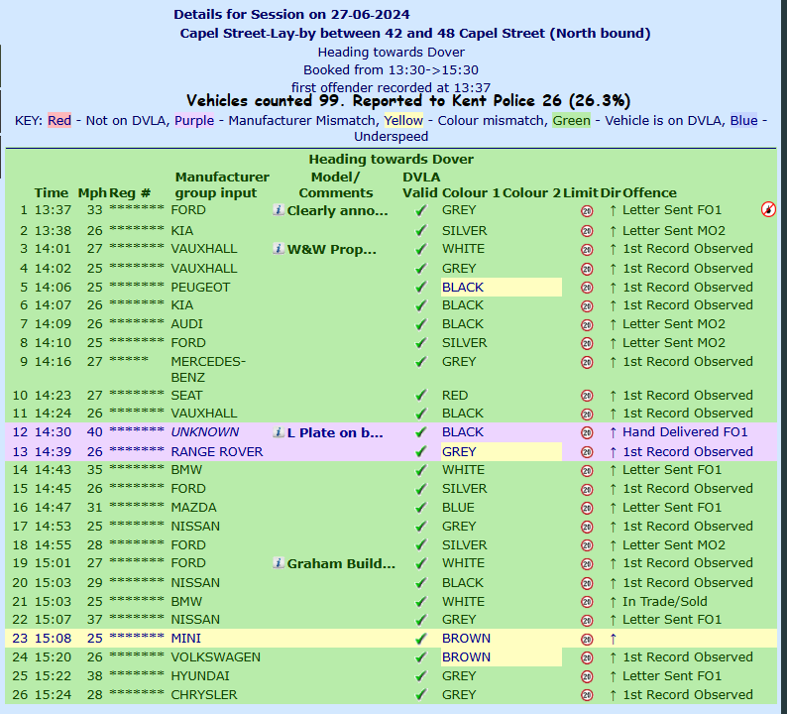Open 'W&W Prop...' comment text

331,249
